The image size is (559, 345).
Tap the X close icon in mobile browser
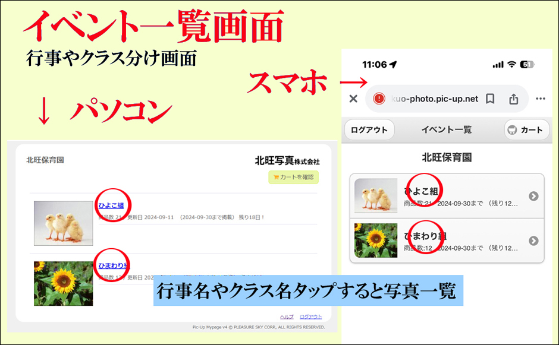[x=353, y=99]
